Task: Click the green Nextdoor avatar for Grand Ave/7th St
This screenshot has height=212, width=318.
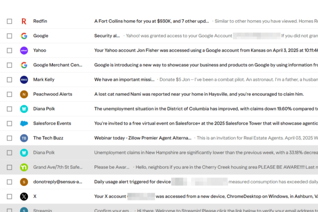Action: tap(24, 167)
